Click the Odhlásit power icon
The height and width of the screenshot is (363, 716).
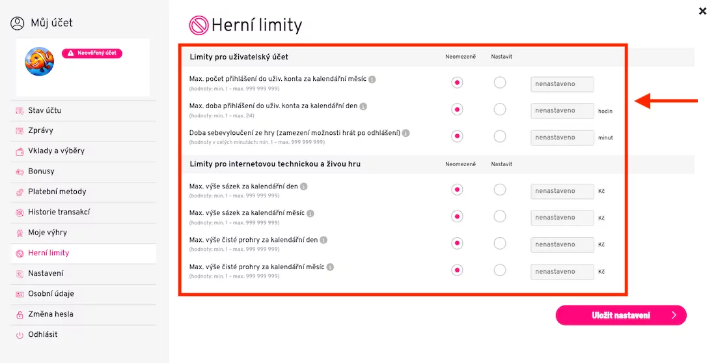pyautogui.click(x=20, y=335)
